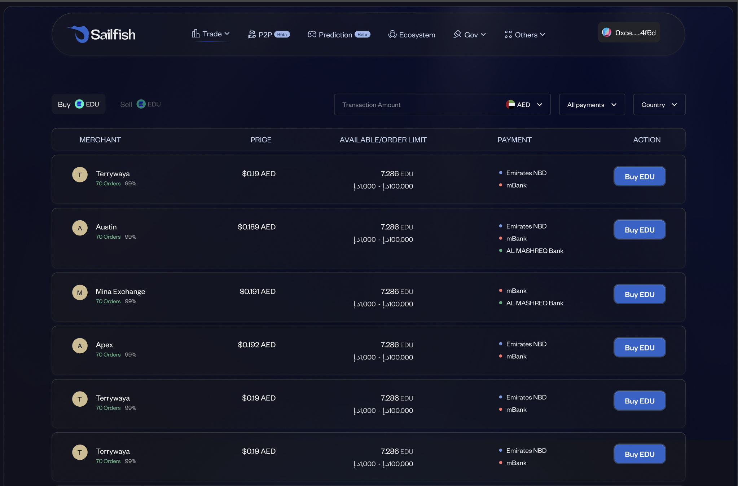Image resolution: width=738 pixels, height=486 pixels.
Task: Click 70 Orders under Austin
Action: tap(108, 237)
